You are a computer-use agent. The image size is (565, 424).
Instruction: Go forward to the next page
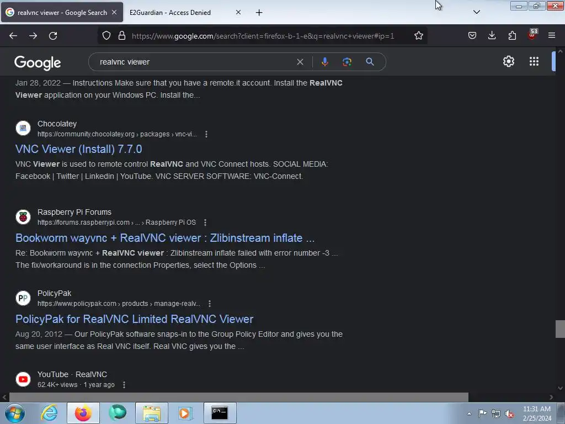click(33, 36)
